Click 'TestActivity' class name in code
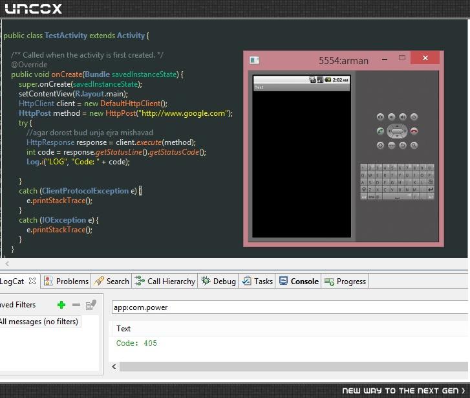 66,36
